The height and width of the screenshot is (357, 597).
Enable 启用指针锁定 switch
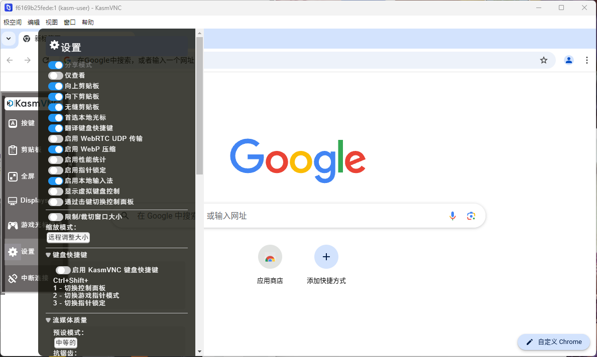click(x=56, y=170)
